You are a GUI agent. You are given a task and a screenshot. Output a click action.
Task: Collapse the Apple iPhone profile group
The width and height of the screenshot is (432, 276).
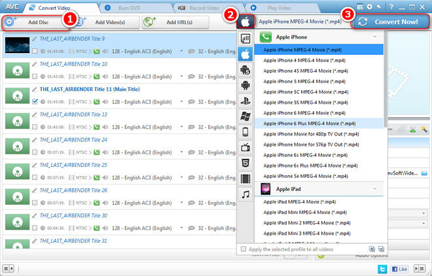coord(374,37)
